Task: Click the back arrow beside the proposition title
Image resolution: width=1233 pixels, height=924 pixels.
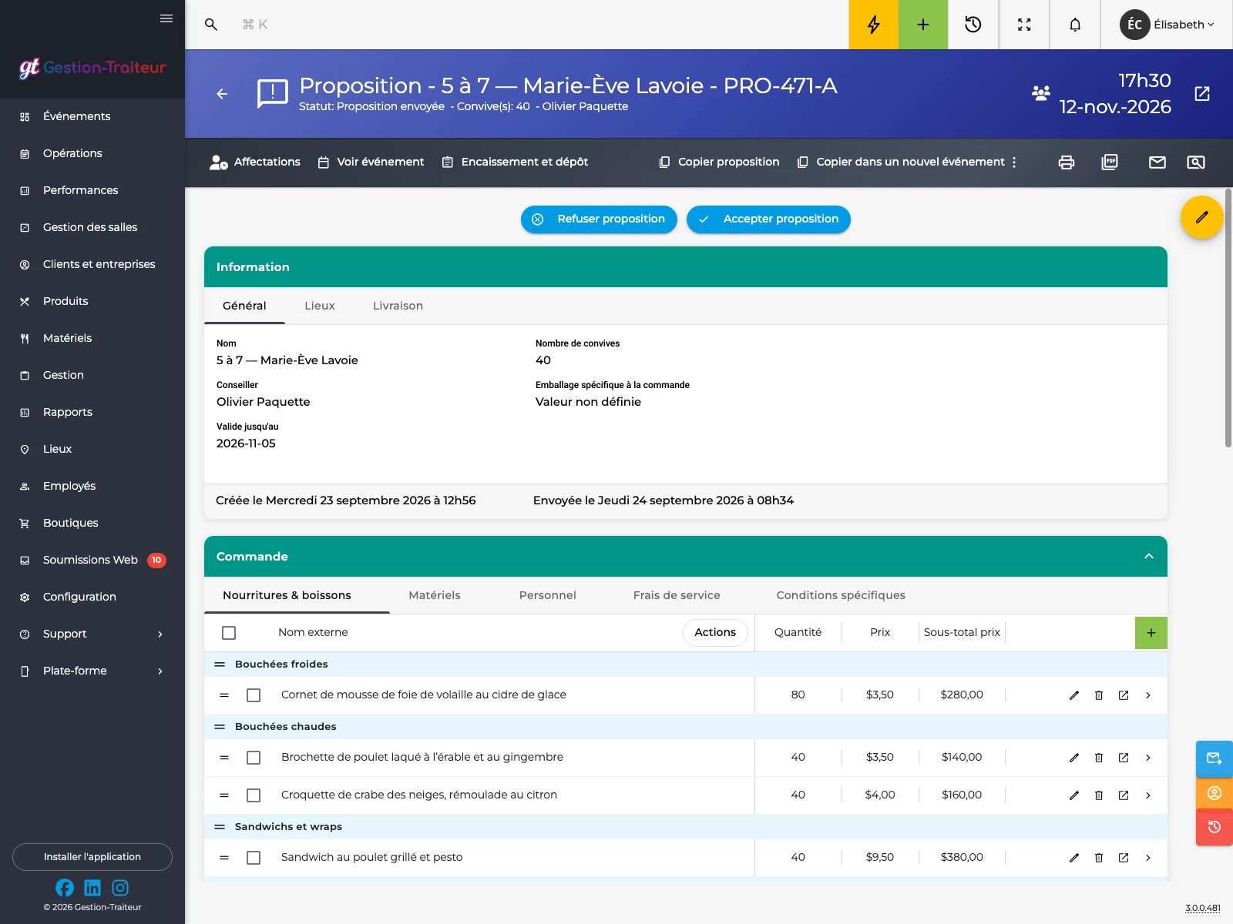Action: point(222,94)
